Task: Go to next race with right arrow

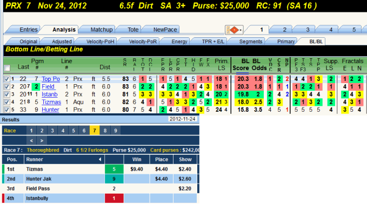Action: (x=42, y=141)
